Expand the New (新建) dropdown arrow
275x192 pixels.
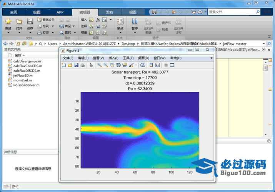[x=8, y=33]
